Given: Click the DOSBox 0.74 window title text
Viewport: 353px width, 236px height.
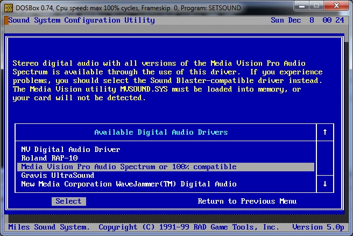Looking at the screenshot, I should tap(128, 8).
